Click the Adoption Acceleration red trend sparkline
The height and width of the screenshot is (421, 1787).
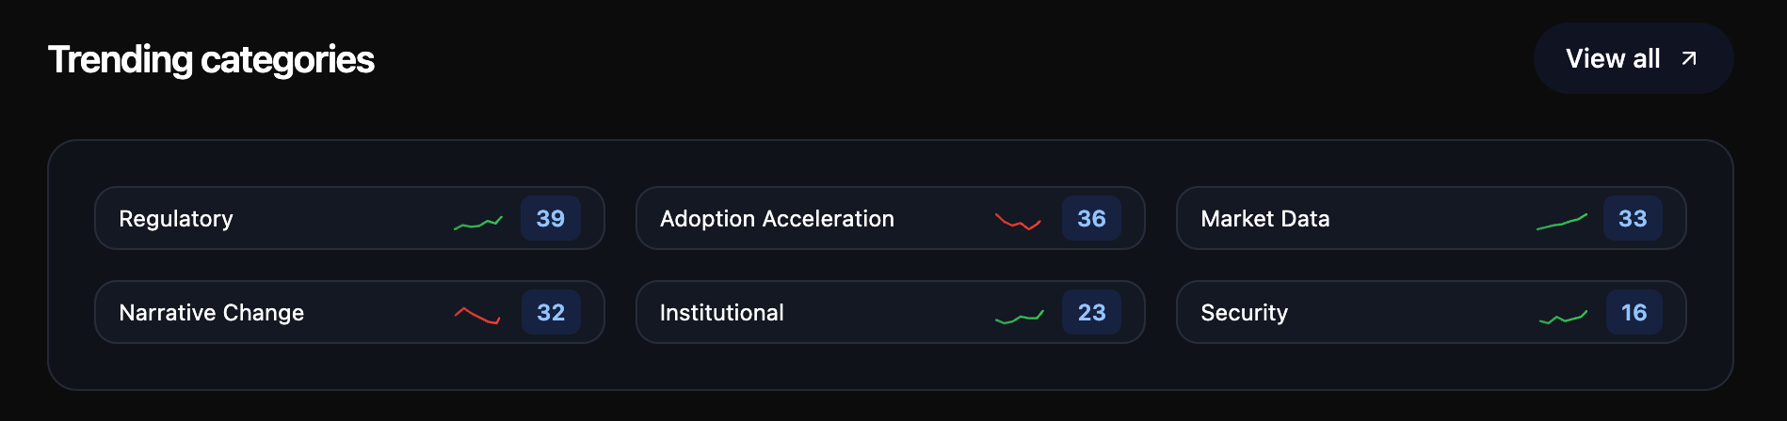point(1018,223)
